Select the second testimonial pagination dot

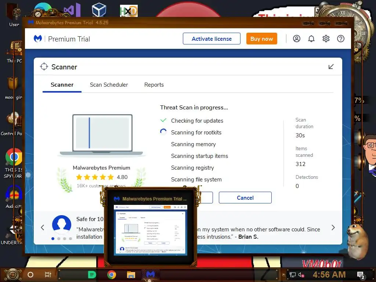coord(59,239)
